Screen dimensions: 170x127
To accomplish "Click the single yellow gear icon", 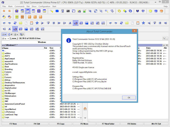I will [x=119, y=11].
